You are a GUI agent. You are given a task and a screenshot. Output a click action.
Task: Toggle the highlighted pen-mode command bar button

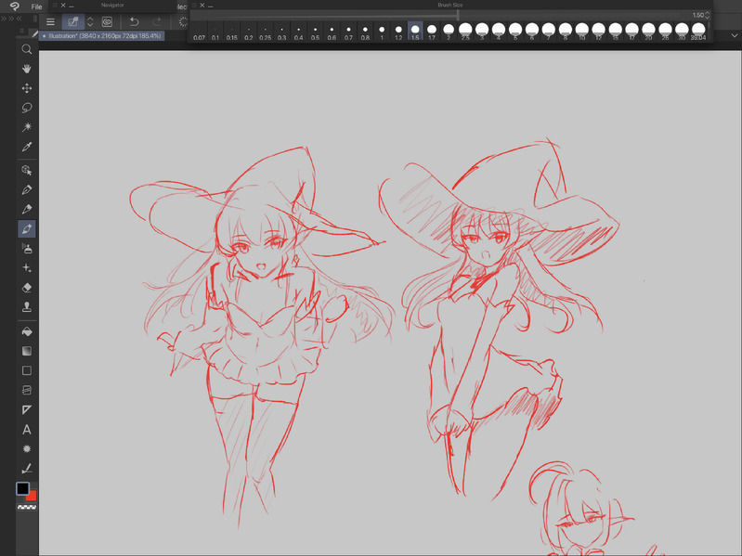click(x=72, y=21)
